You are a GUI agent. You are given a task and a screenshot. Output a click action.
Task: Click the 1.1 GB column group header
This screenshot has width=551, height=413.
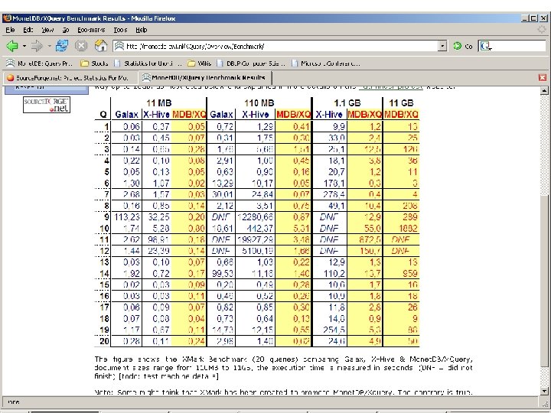(x=347, y=103)
